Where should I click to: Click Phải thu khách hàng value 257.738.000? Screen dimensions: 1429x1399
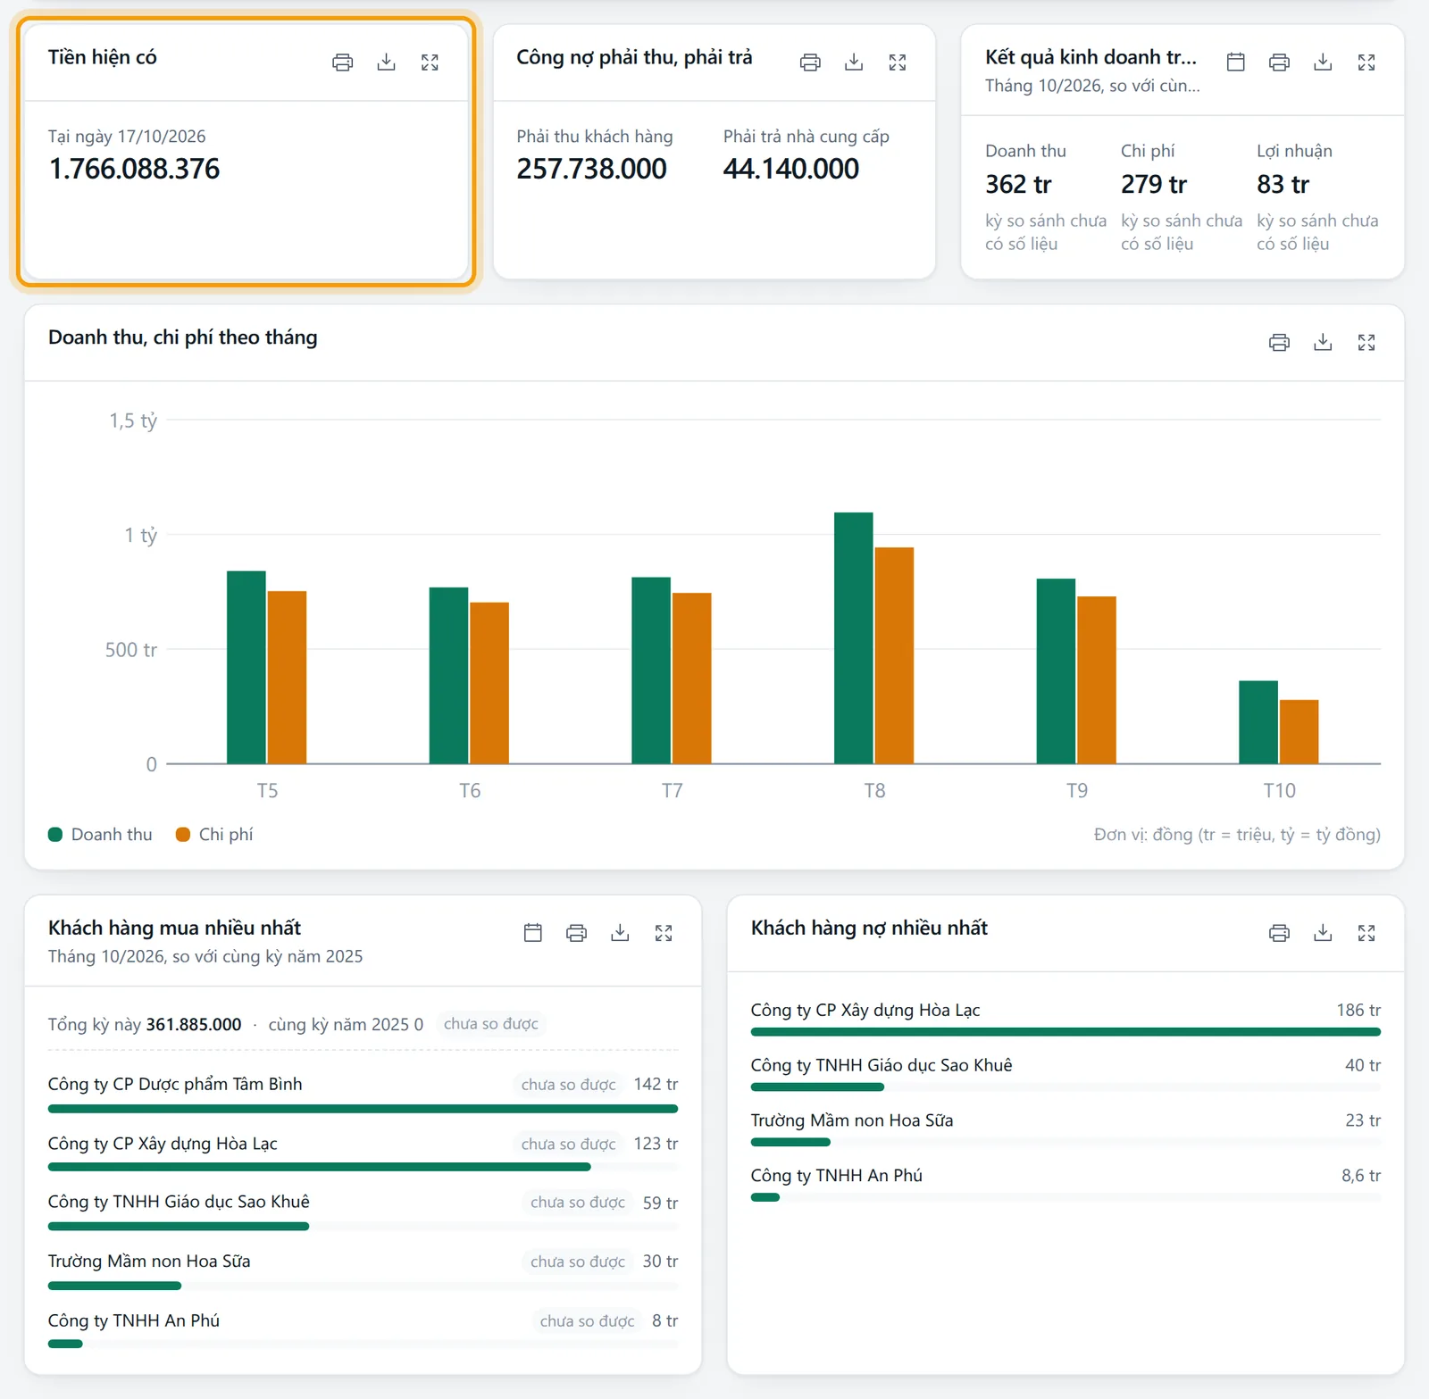point(591,169)
